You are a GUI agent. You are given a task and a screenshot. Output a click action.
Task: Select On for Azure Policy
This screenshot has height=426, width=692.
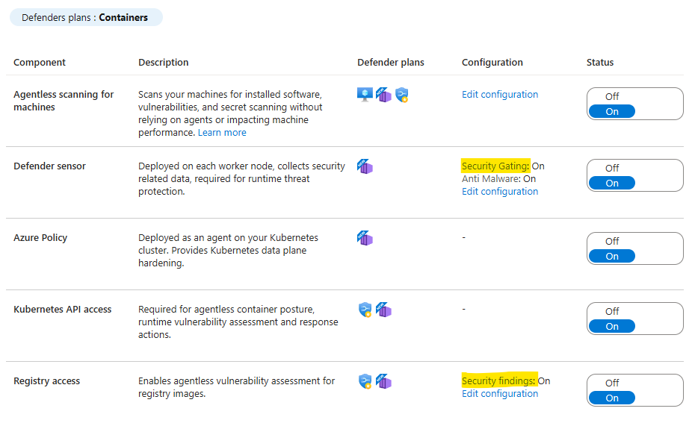[612, 257]
